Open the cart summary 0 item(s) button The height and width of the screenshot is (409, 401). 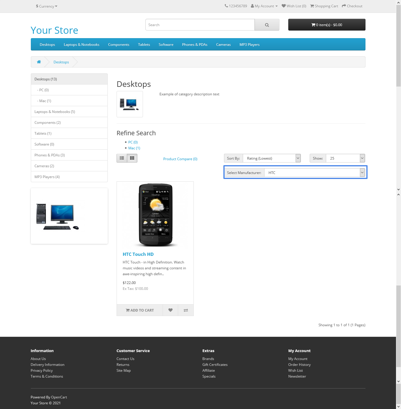pyautogui.click(x=327, y=25)
